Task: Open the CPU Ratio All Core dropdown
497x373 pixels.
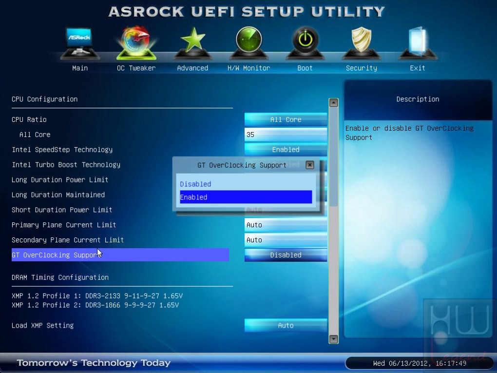Action: tap(286, 119)
